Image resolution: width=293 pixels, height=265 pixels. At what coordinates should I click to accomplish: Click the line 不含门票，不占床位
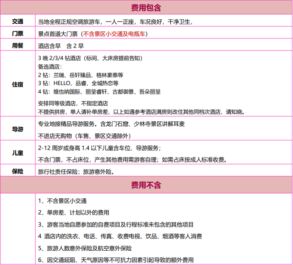(x=133, y=160)
